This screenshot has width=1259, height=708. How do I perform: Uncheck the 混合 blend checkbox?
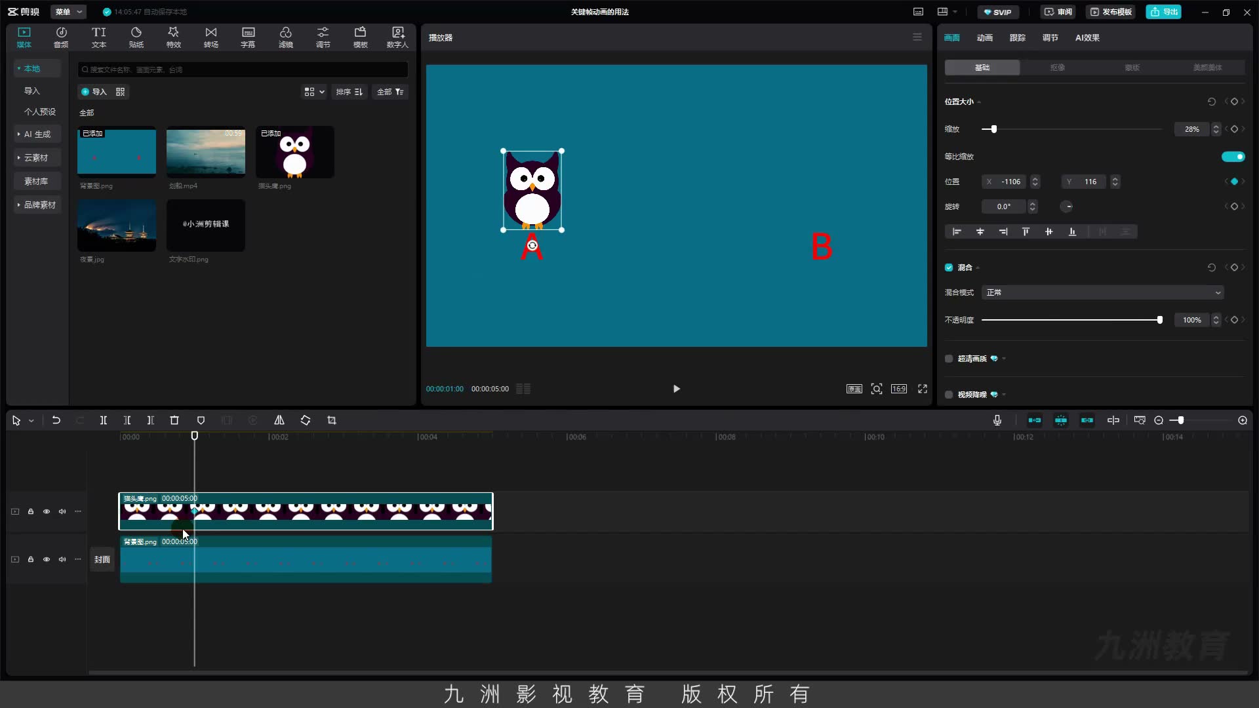coord(949,267)
